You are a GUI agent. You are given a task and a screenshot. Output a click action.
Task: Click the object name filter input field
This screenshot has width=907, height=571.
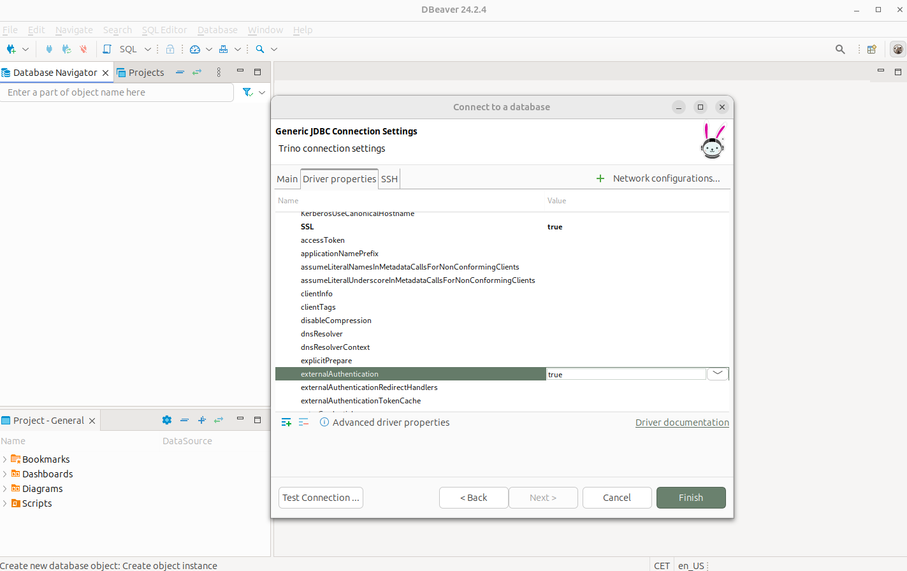pos(118,92)
